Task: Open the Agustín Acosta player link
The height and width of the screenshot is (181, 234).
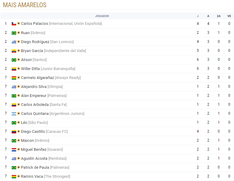Action: coord(34,158)
